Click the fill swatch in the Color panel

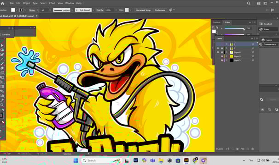[214, 32]
